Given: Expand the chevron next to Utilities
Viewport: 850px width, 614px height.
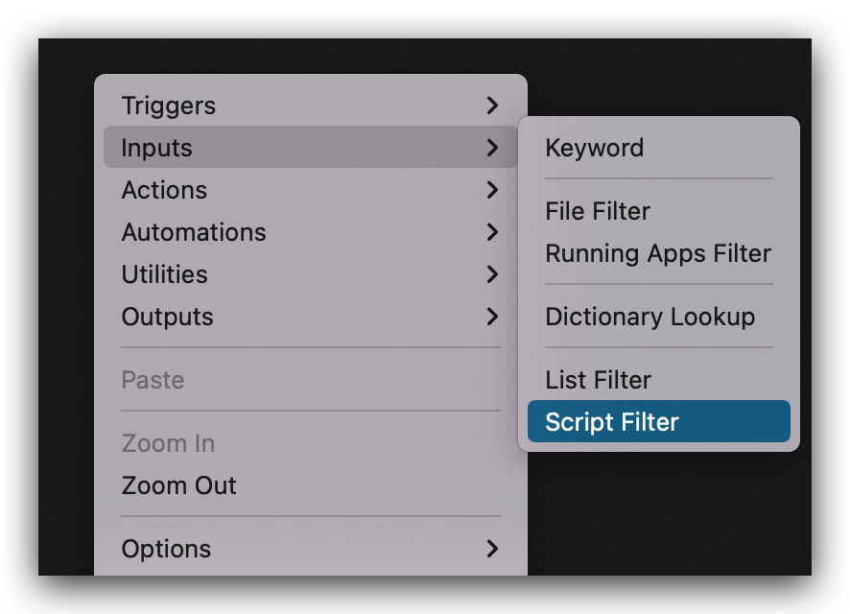Looking at the screenshot, I should tap(492, 274).
